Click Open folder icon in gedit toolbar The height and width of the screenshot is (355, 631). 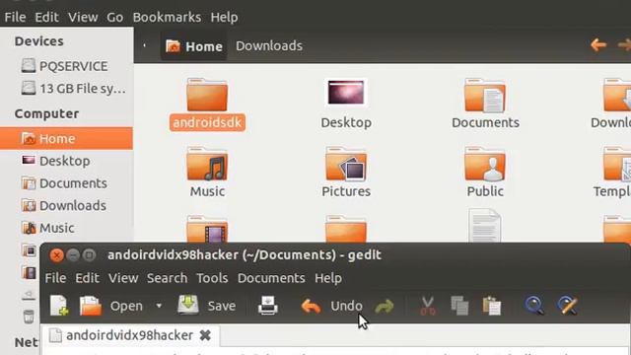[x=91, y=306]
